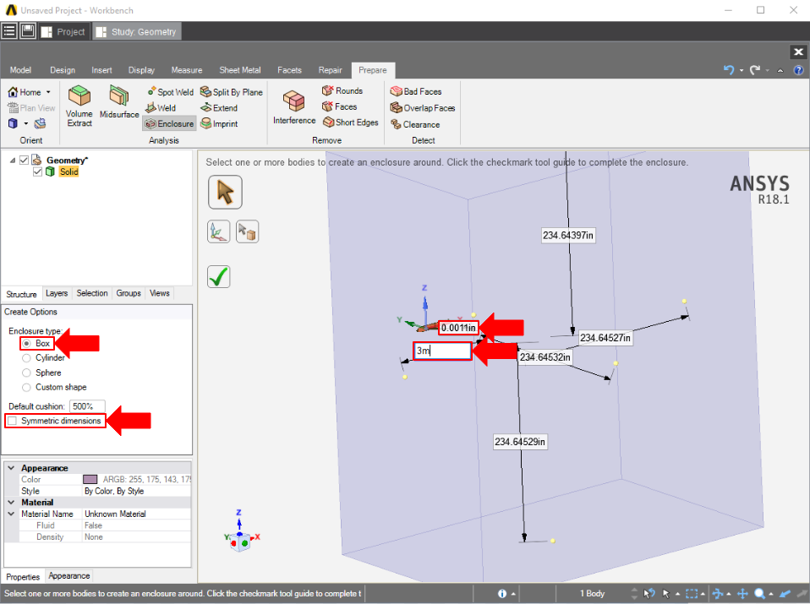The width and height of the screenshot is (810, 604).
Task: Open the hamburger menu in top-left
Action: [9, 31]
